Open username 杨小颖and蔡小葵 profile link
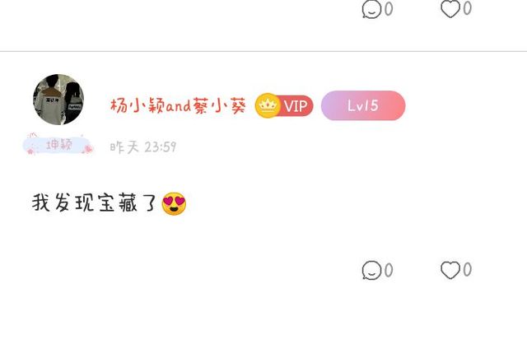The height and width of the screenshot is (349, 527). click(x=178, y=106)
